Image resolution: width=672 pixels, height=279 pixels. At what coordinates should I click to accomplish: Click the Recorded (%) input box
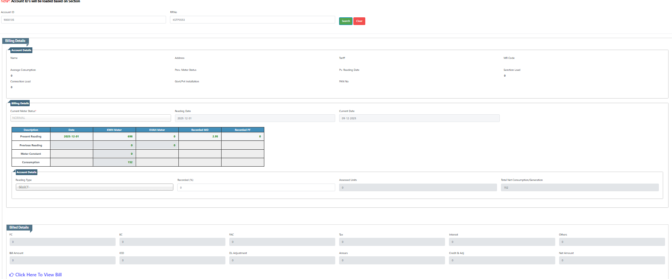pos(256,187)
